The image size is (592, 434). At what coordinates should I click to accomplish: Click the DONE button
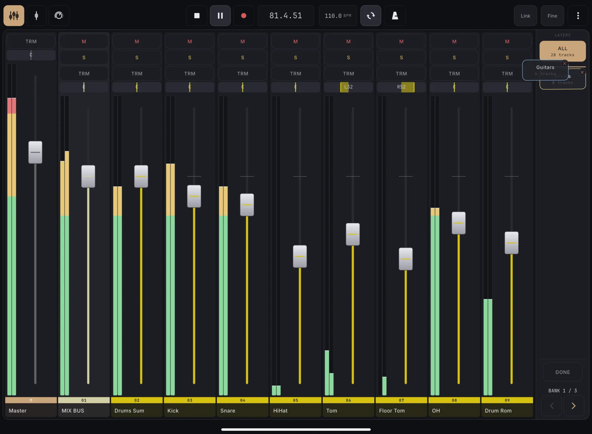(562, 372)
